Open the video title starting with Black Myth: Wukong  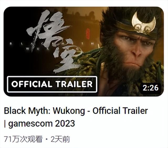coord(76,117)
